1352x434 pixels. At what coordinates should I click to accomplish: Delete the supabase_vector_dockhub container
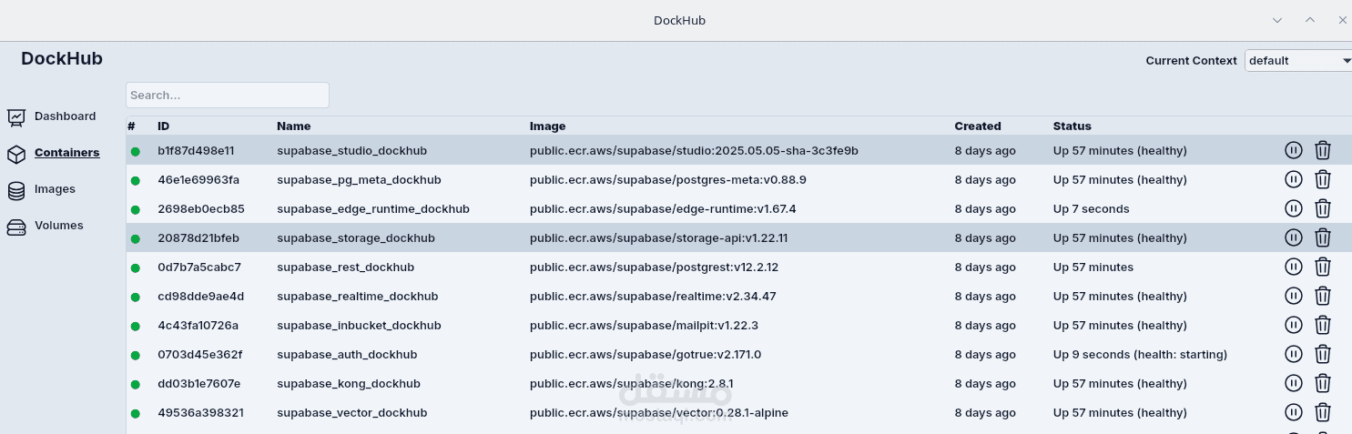1323,412
